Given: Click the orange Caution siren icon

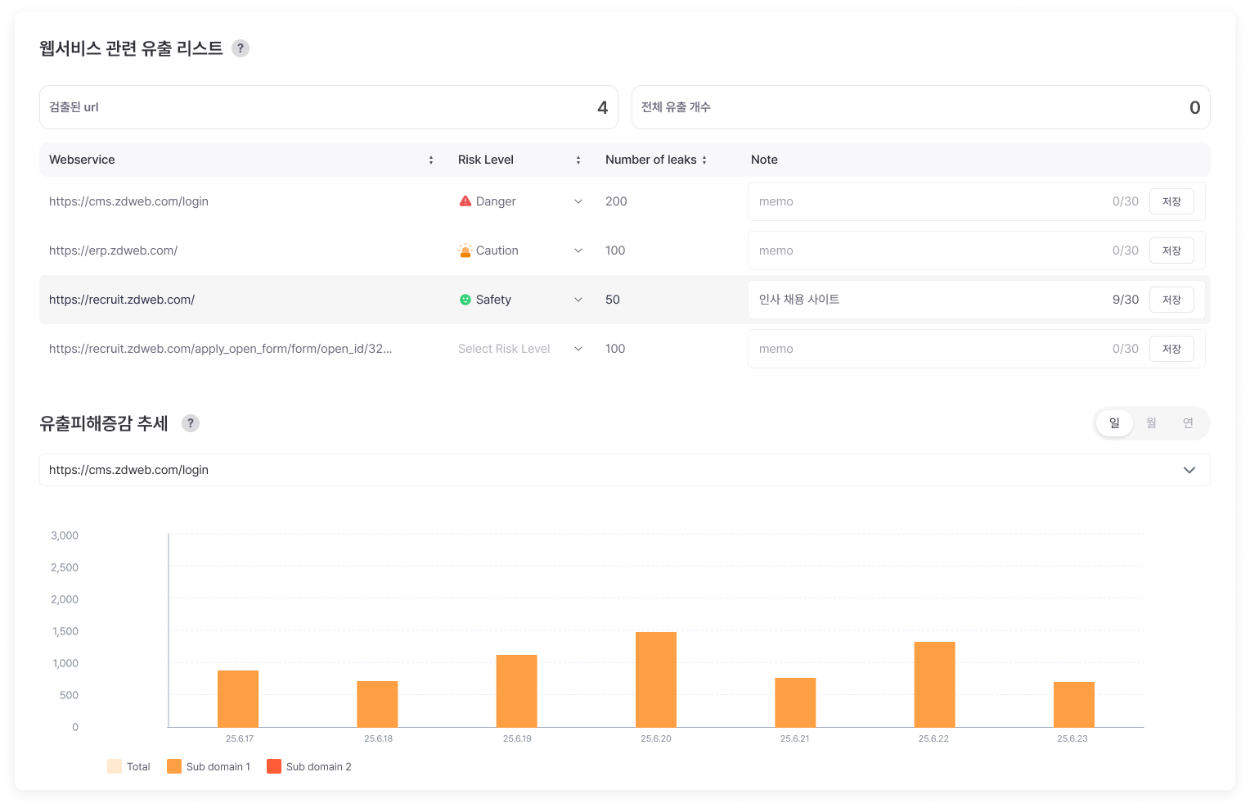Looking at the screenshot, I should point(465,251).
